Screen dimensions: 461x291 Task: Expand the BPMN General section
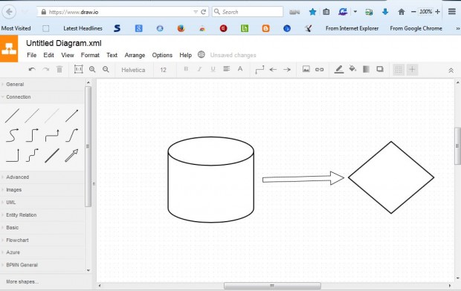[42, 265]
